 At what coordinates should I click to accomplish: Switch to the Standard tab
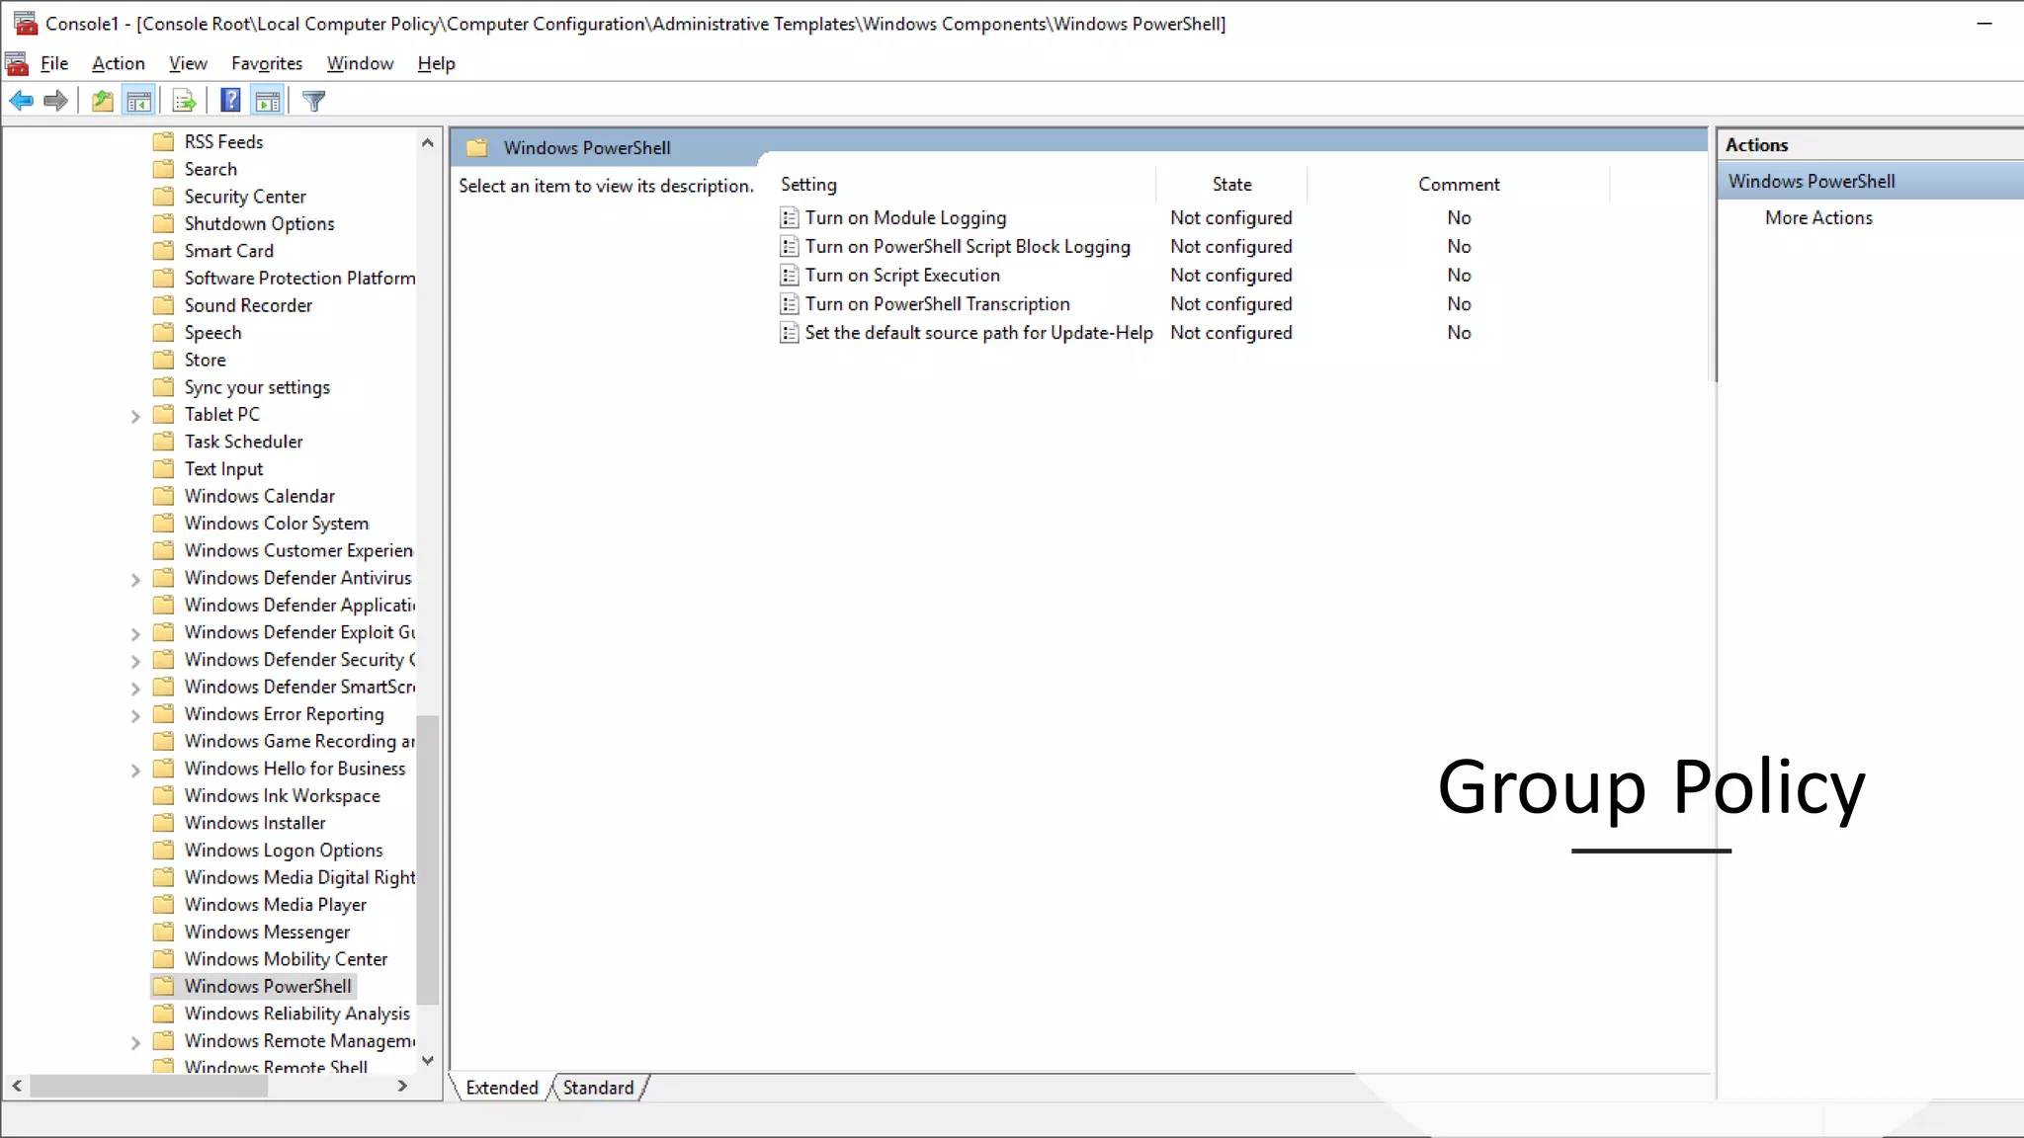[x=598, y=1088]
